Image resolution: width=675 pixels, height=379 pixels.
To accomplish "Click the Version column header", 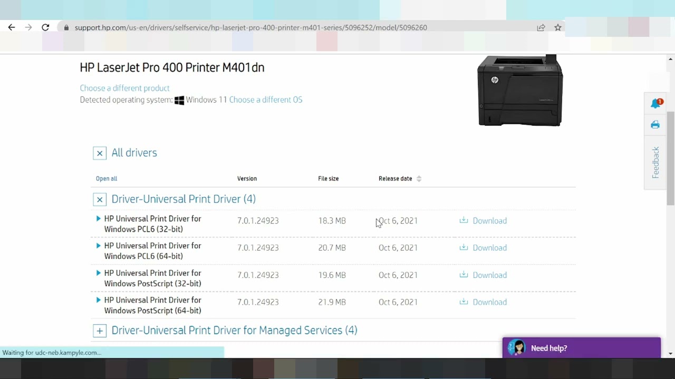I will pyautogui.click(x=247, y=178).
